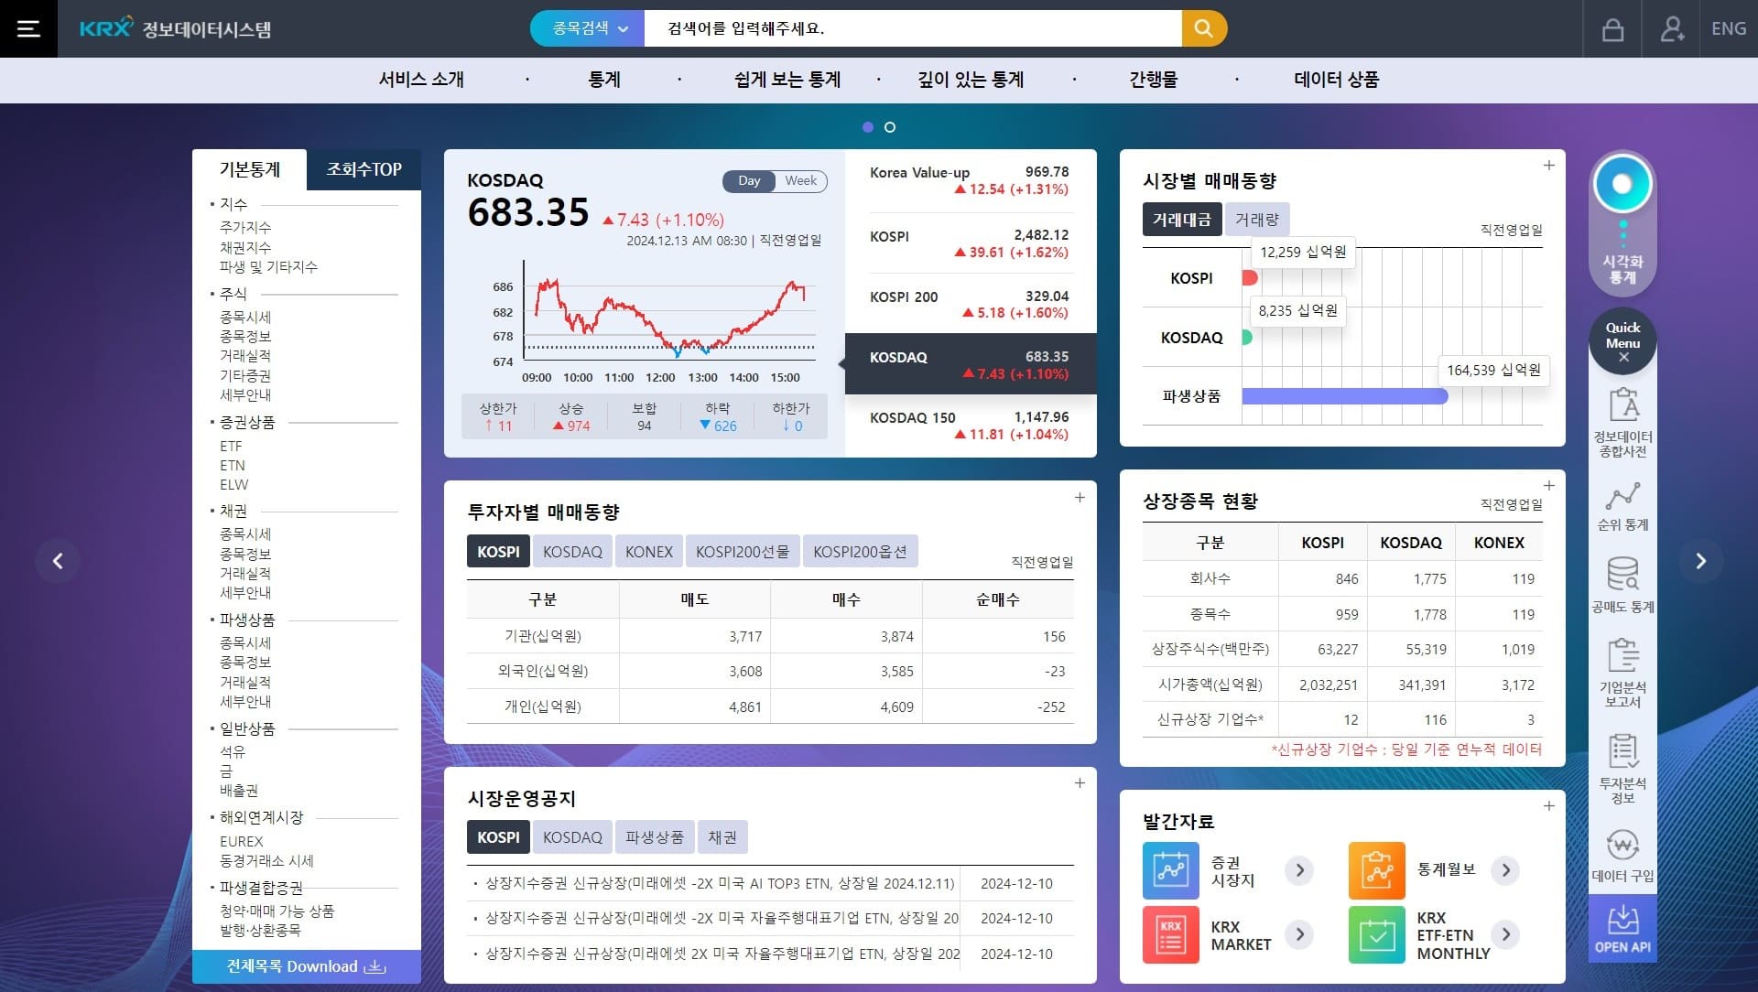Click 전체목록 Download button
This screenshot has height=992, width=1758.
click(307, 966)
